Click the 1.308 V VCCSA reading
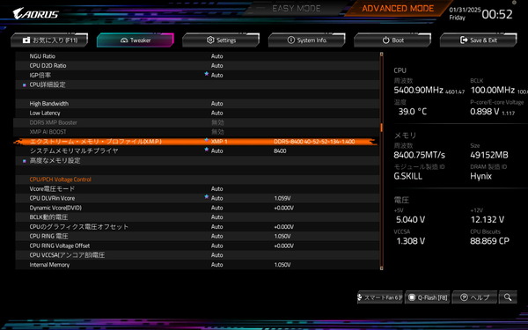The height and width of the screenshot is (330, 528). (x=410, y=241)
